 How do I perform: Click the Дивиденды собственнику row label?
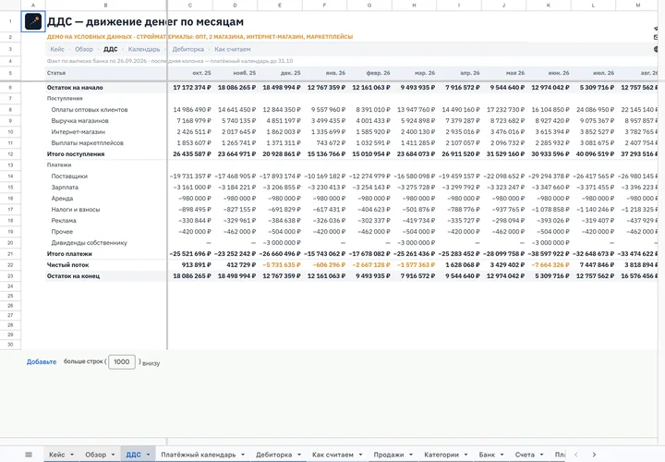89,243
